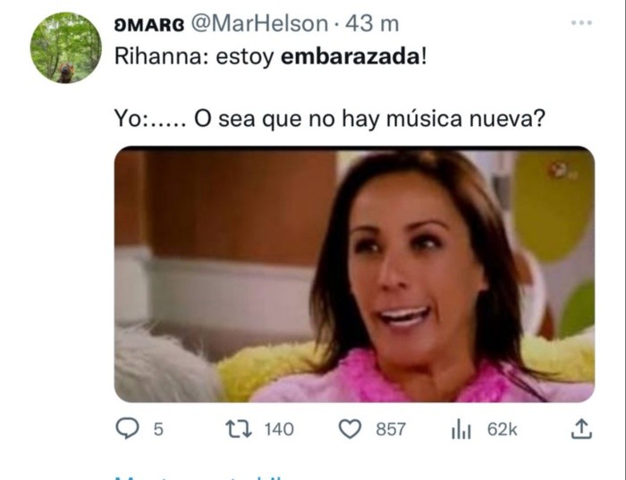Click the reply speech bubble icon

[127, 429]
